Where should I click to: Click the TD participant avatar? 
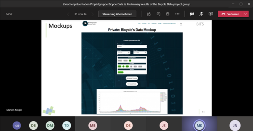pos(67,126)
